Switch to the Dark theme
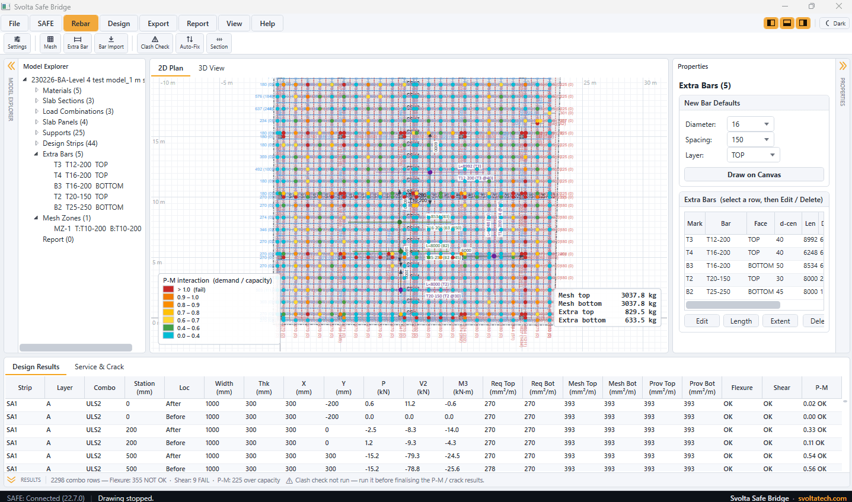Image resolution: width=852 pixels, height=502 pixels. point(835,23)
